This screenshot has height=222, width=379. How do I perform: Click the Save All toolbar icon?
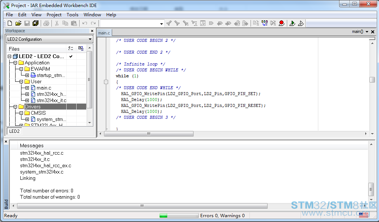[x=36, y=23]
